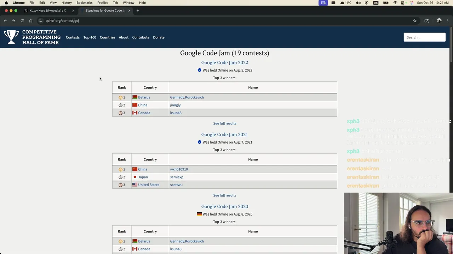The image size is (453, 254).
Task: Click the trophy logo of Hall of Fame
Action: (11, 37)
